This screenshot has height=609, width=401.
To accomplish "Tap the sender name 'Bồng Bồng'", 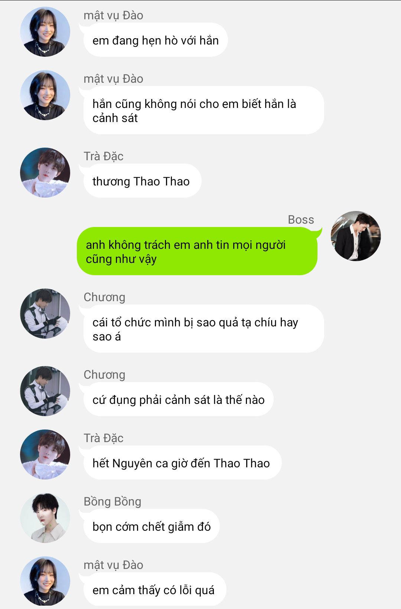I will (113, 501).
